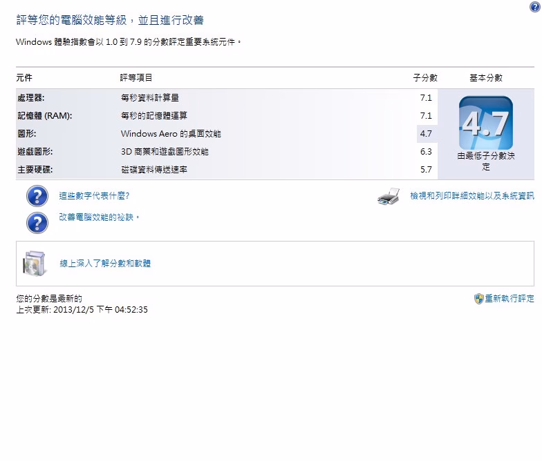Click the 評等項目 column header
This screenshot has width=542, height=461.
[136, 77]
